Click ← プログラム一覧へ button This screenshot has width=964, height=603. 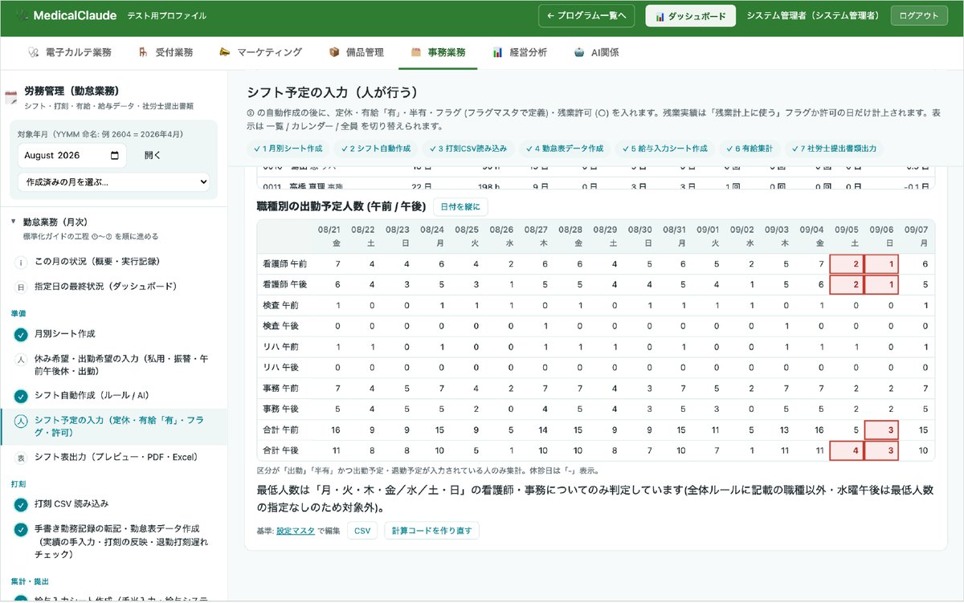(587, 16)
